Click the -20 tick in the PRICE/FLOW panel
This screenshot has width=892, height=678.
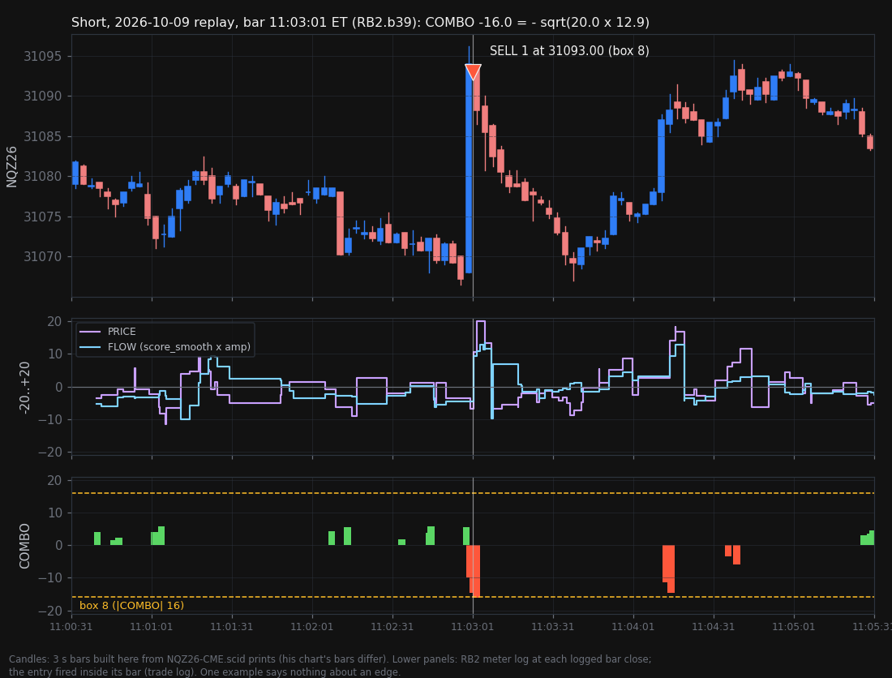pos(50,453)
